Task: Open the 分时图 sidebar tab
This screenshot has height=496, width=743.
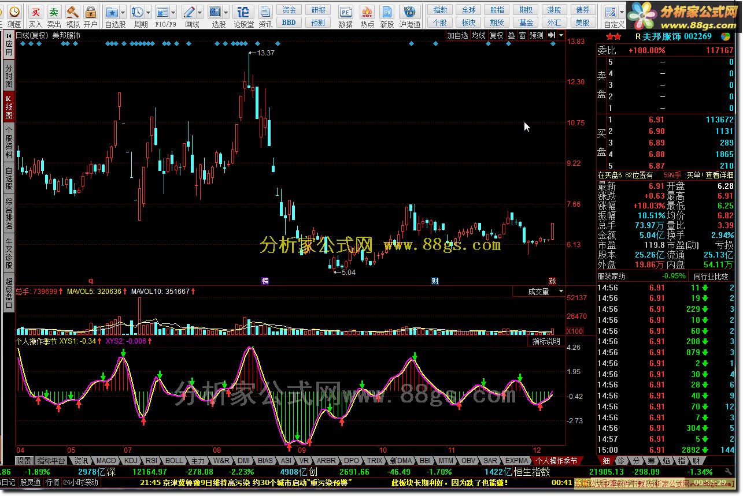Action: [9, 76]
